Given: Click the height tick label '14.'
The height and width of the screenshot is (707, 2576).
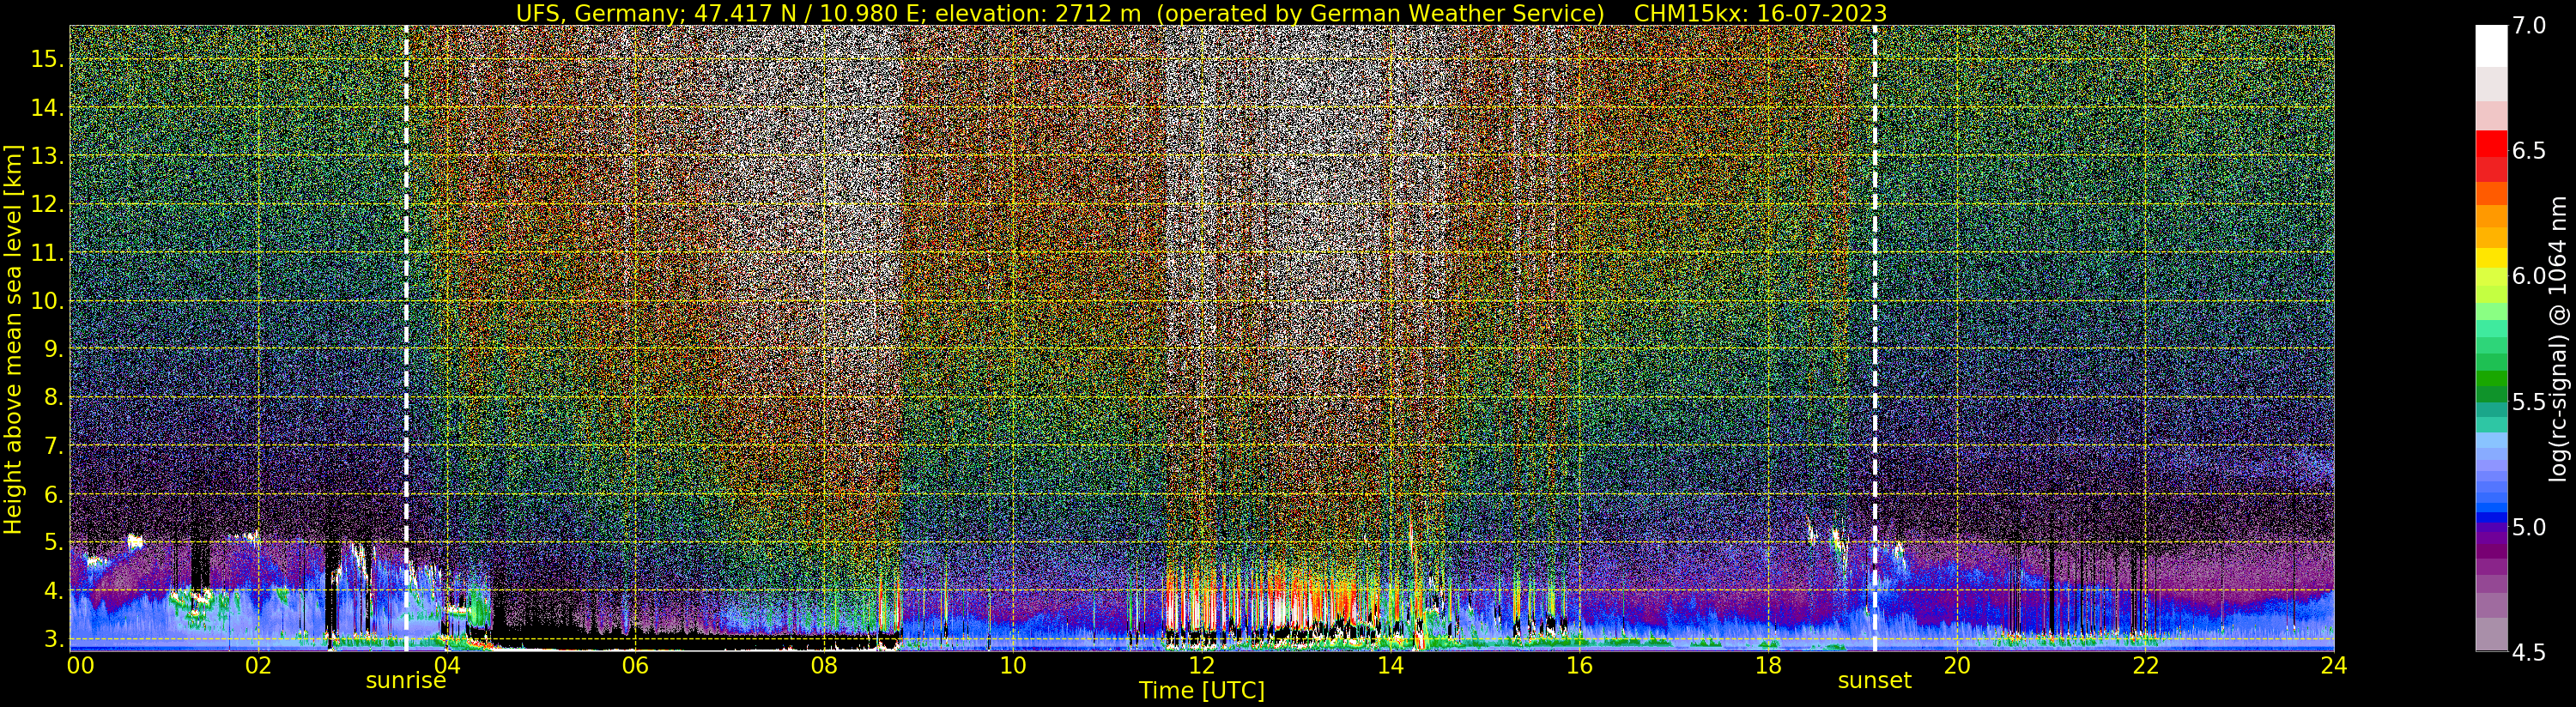Looking at the screenshot, I should click(x=47, y=108).
